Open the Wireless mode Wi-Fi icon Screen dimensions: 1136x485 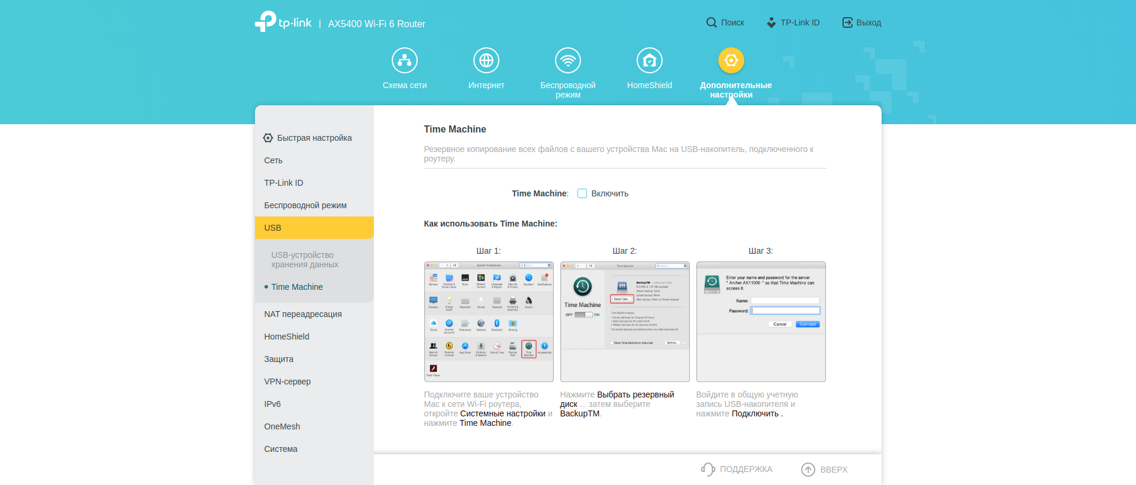(x=568, y=60)
